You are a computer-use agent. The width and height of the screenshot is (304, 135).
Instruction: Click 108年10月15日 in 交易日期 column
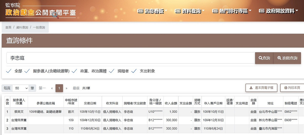(90, 112)
